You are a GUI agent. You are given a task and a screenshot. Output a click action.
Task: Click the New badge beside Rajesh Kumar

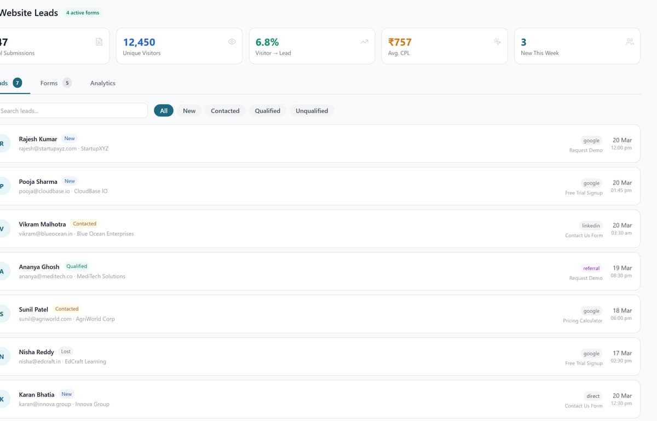point(70,139)
